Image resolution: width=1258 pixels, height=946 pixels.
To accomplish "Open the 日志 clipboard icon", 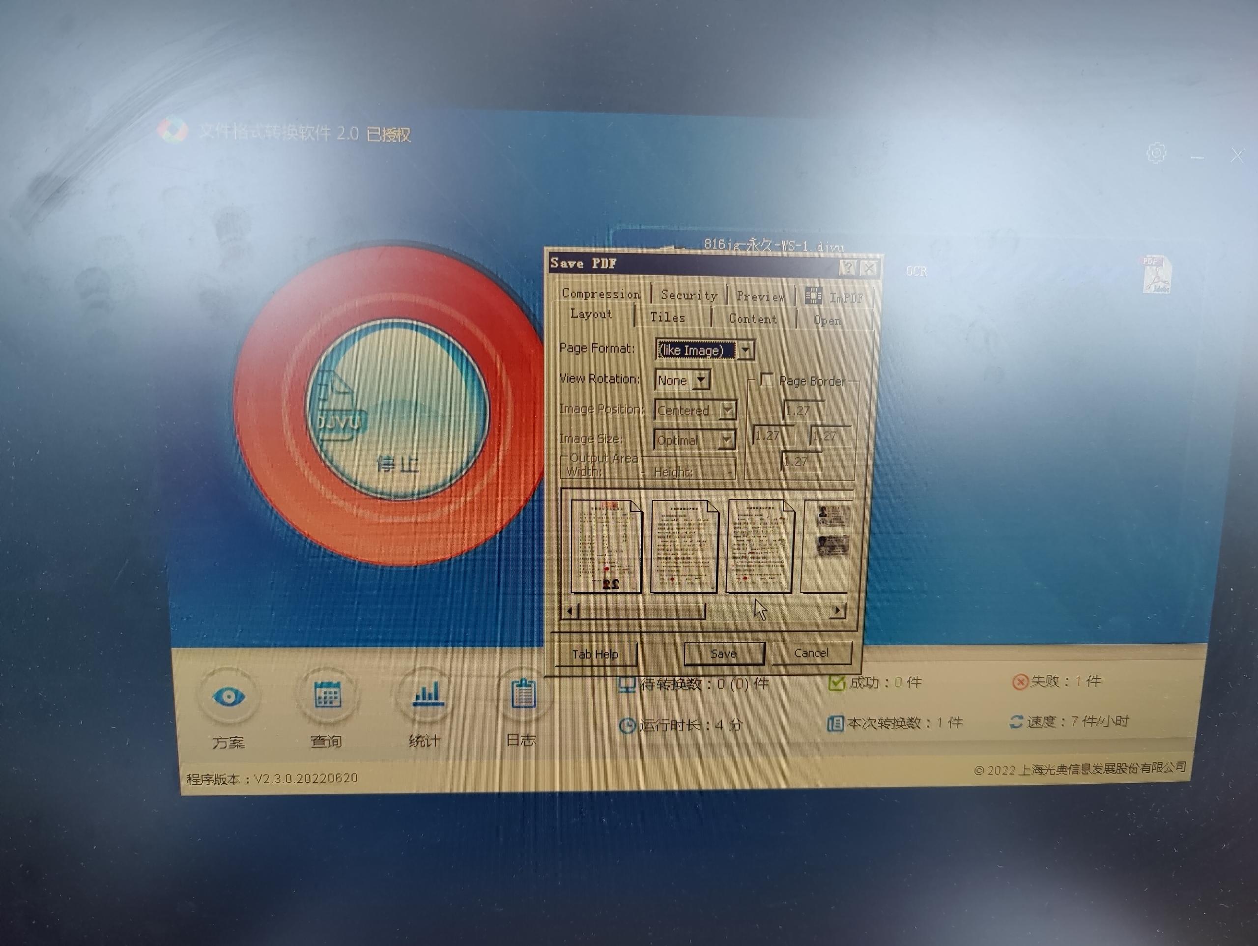I will (x=523, y=693).
